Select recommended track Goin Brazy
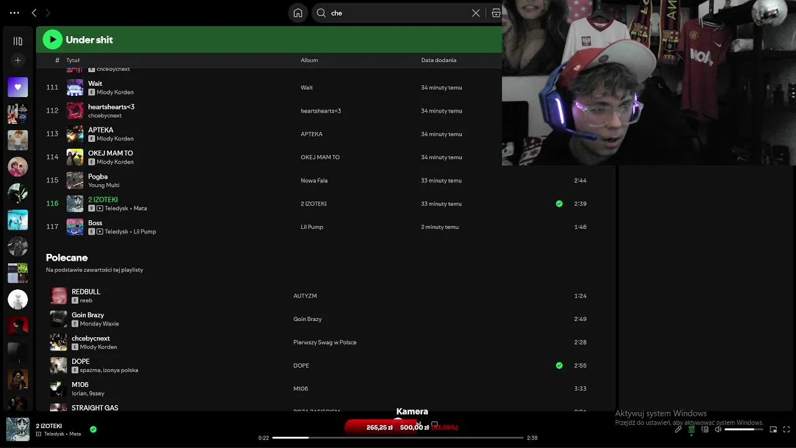 (88, 315)
